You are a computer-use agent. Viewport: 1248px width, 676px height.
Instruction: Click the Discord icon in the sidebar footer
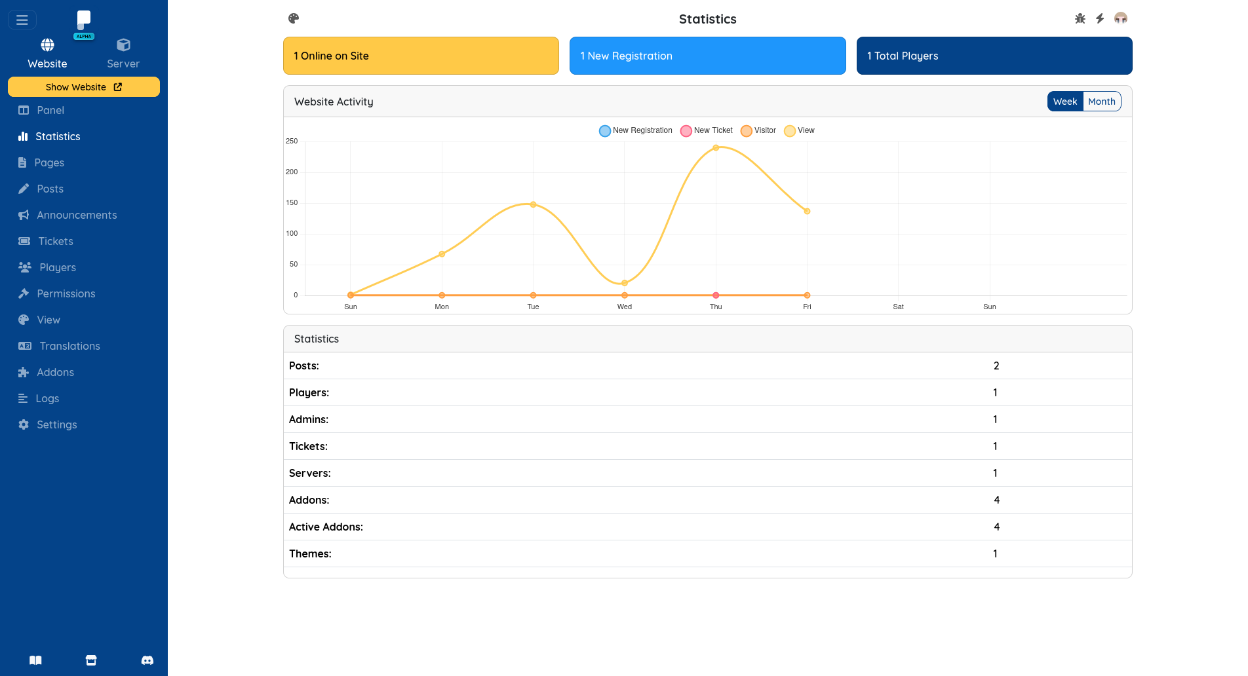[x=147, y=660]
